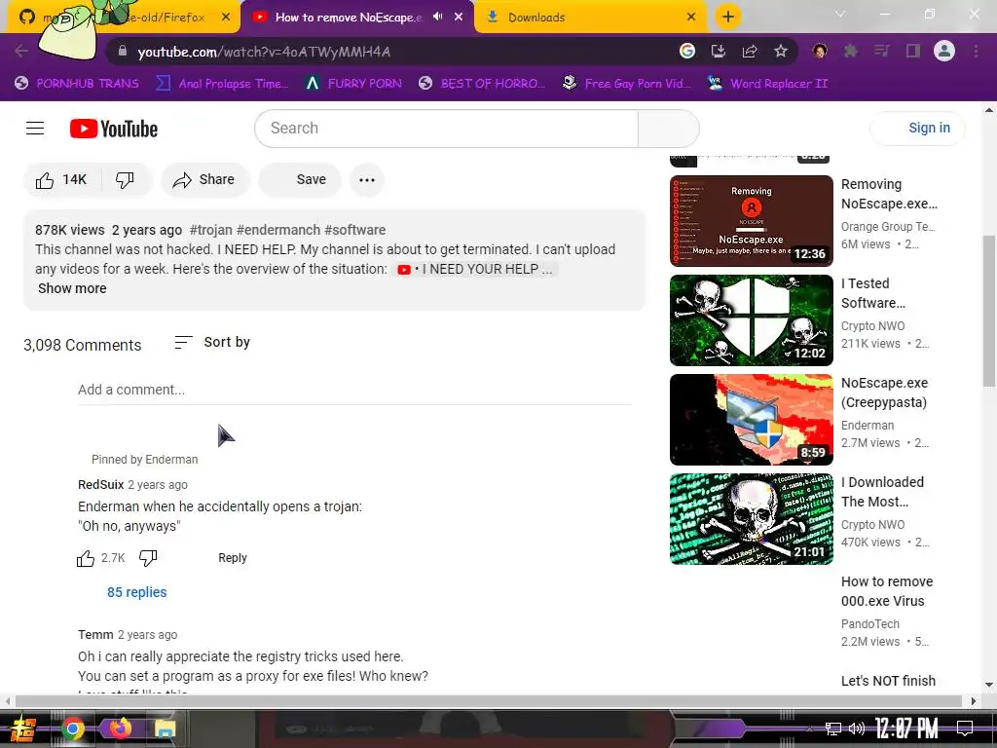Screen dimensions: 997x748
Task: Click the Add a comment field
Action: [354, 390]
